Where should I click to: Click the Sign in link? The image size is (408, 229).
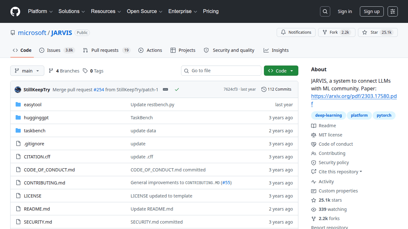[x=345, y=11]
